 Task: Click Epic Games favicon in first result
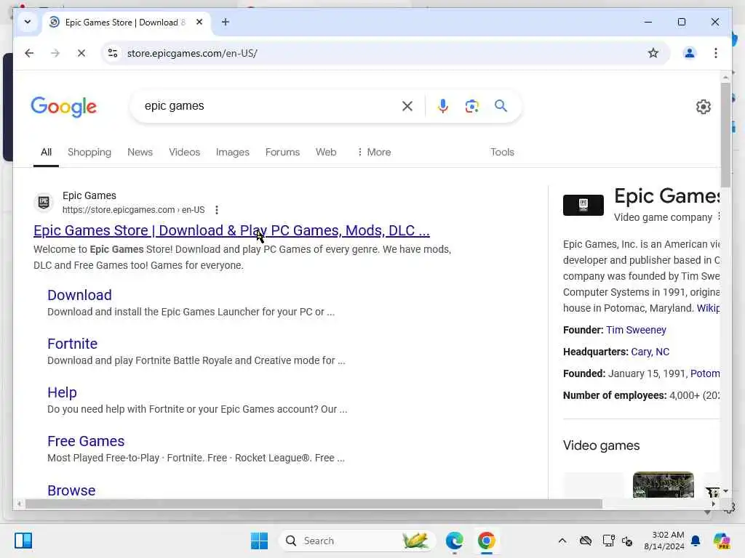(x=44, y=202)
